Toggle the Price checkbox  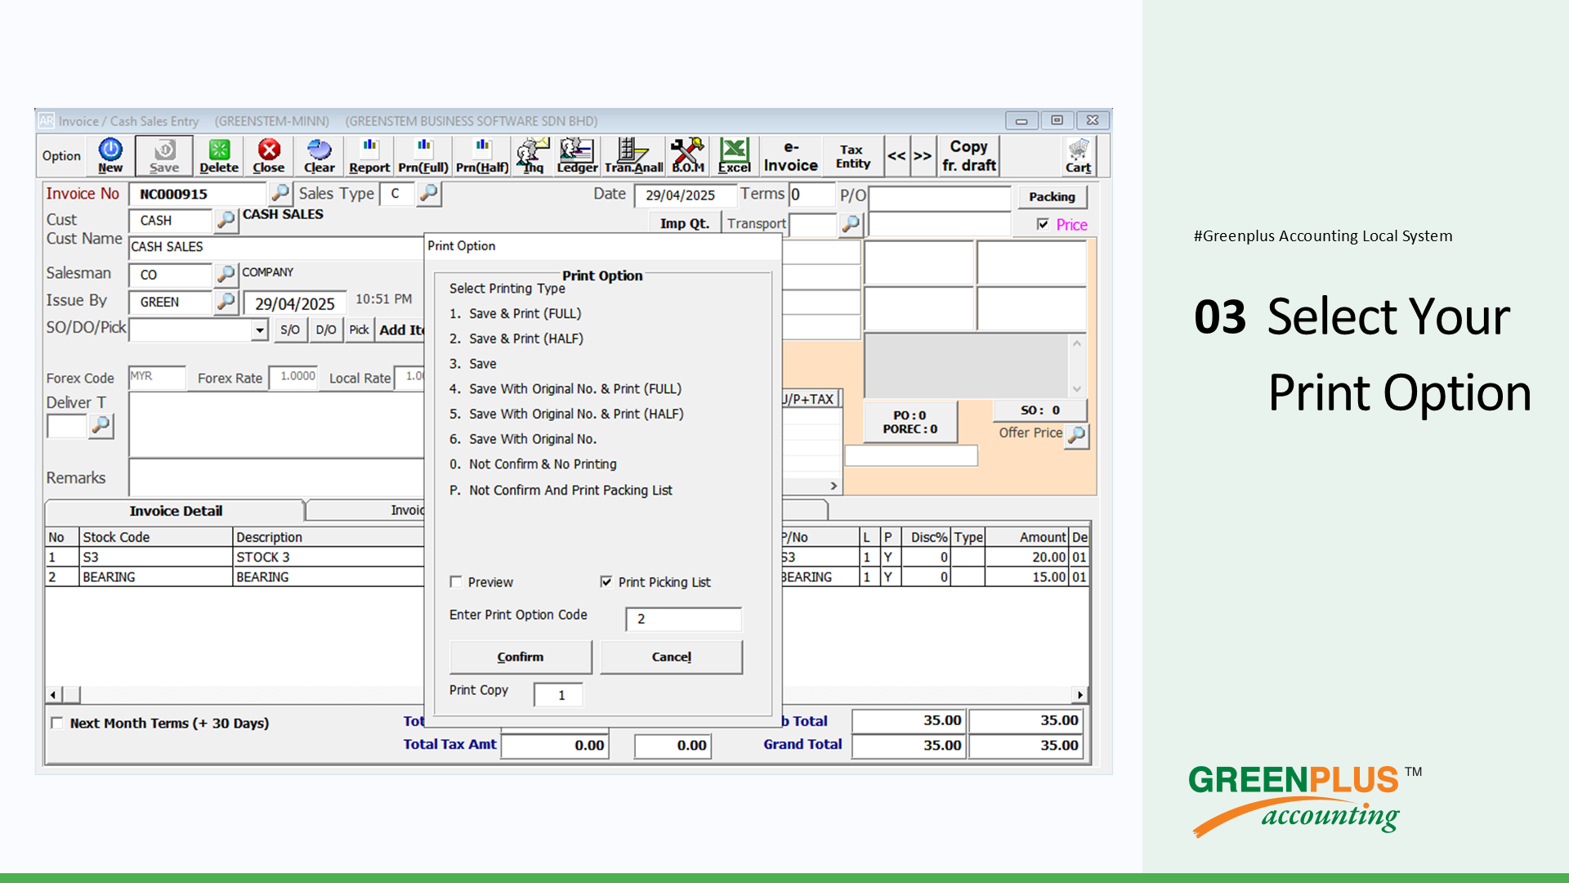1043,224
